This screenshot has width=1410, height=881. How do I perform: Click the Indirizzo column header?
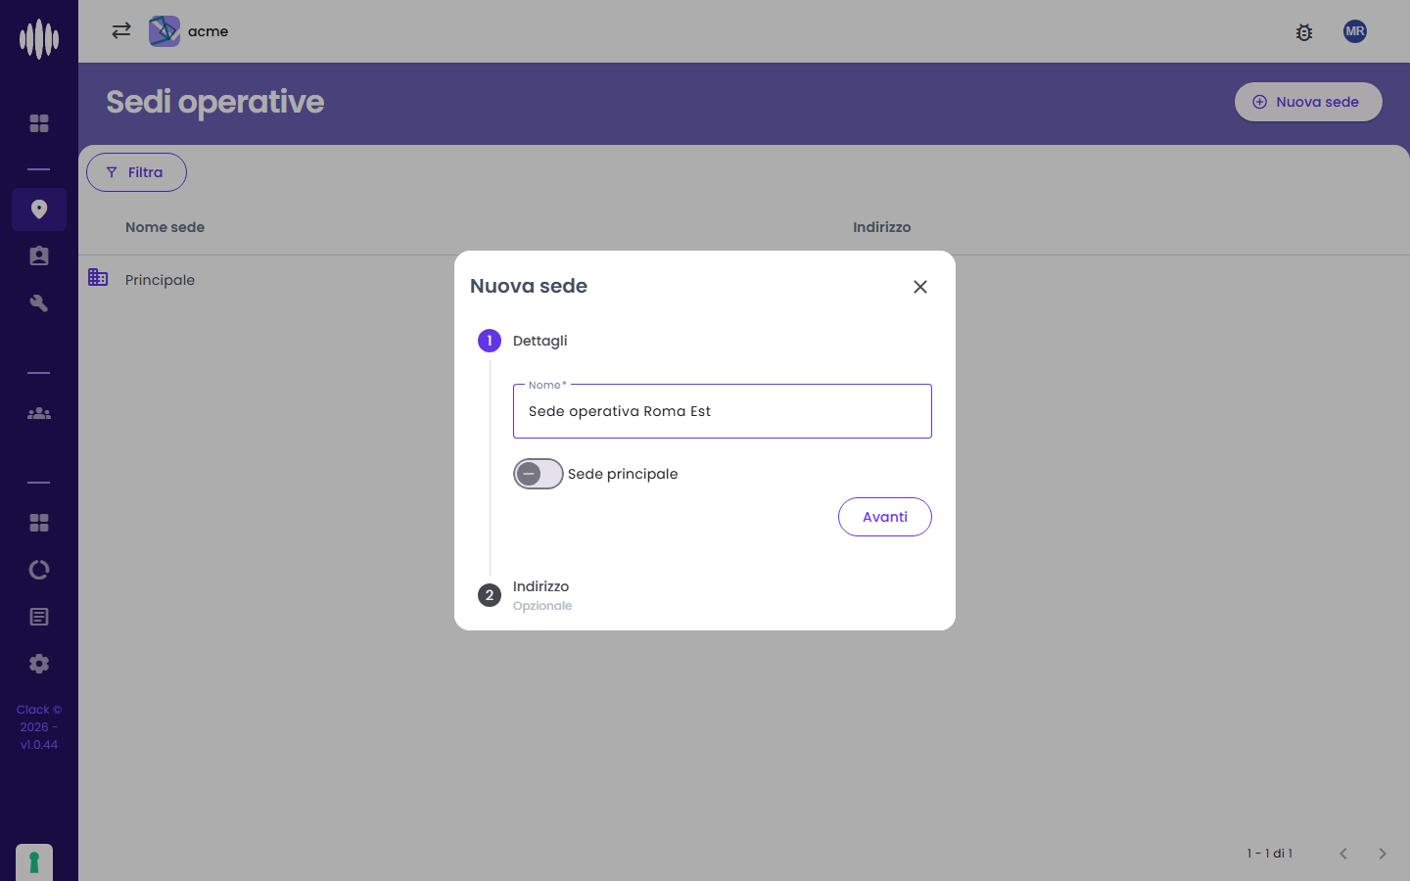881,227
